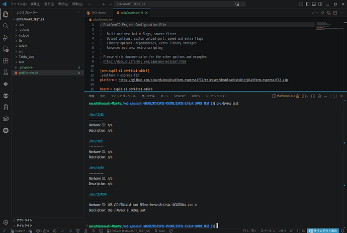Expand the .vscode folder

tap(48, 30)
